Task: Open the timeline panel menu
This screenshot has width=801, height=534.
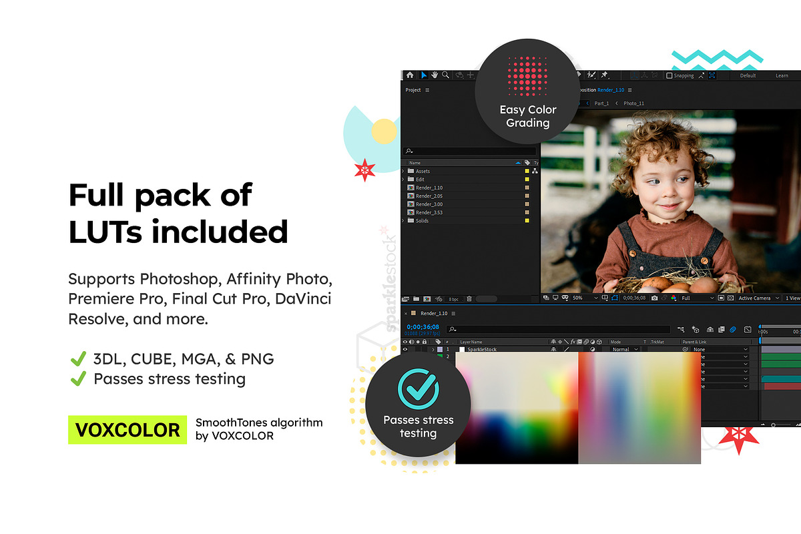Action: point(453,313)
